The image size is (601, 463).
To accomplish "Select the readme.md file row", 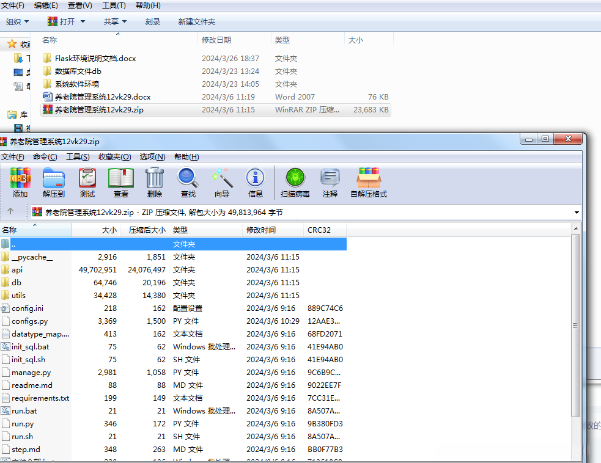I will pyautogui.click(x=173, y=385).
